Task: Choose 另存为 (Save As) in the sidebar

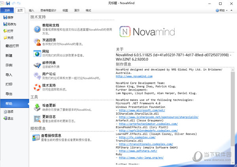Action: 10,24
